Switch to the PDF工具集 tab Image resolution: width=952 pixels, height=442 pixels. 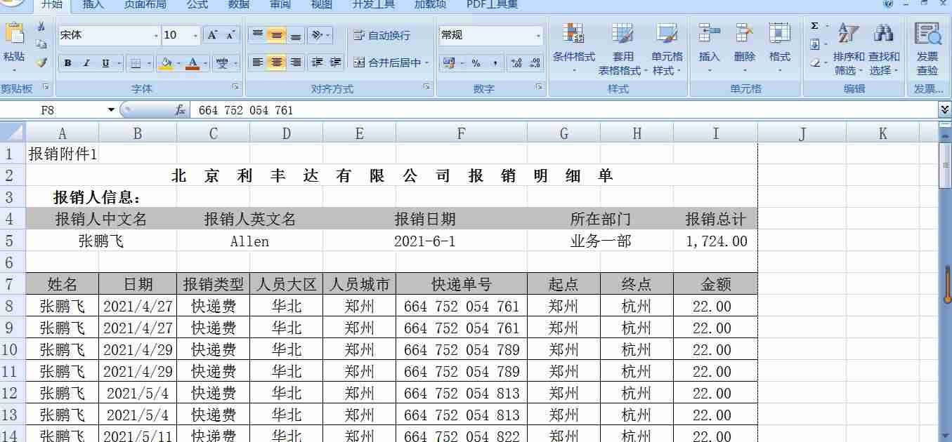tap(493, 4)
